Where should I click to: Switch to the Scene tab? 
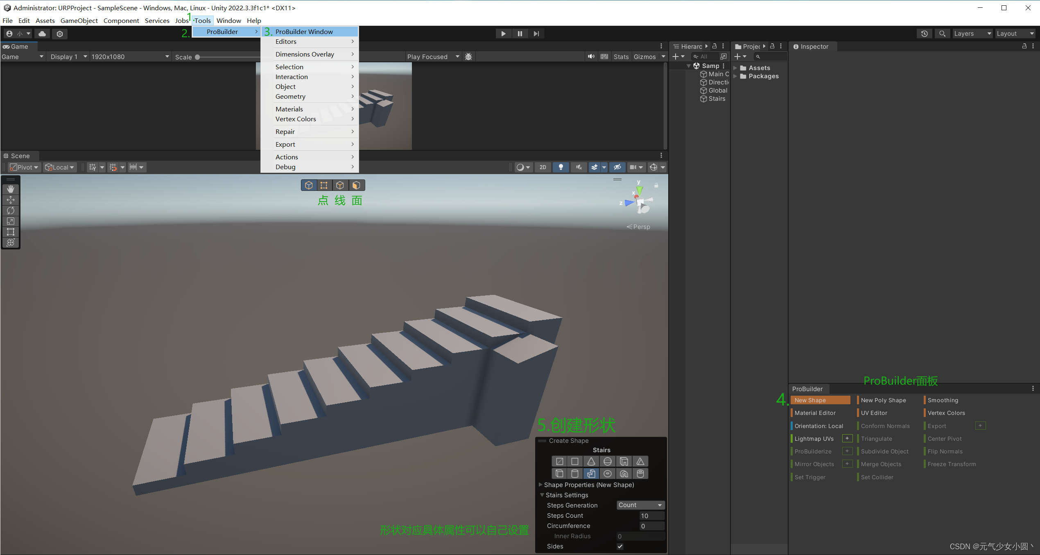pos(20,156)
